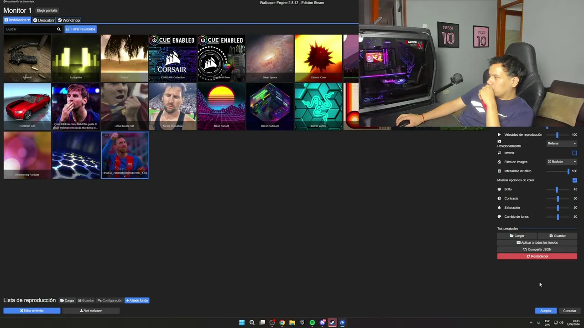Click the Compartir JSON button

(x=537, y=250)
